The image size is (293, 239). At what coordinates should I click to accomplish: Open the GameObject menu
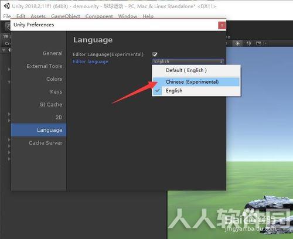66,16
